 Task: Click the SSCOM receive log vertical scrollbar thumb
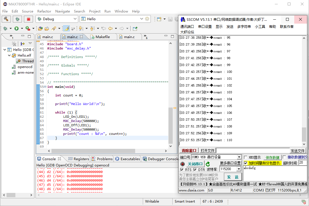pos(304,135)
